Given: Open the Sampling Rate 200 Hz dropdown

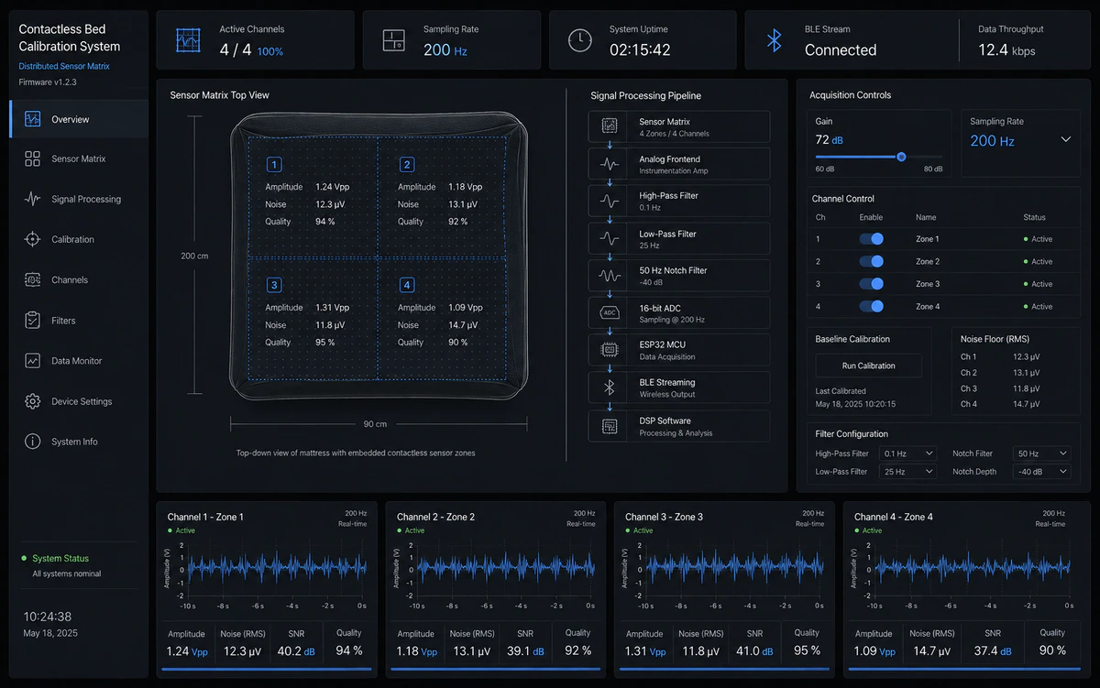Looking at the screenshot, I should [x=1021, y=140].
